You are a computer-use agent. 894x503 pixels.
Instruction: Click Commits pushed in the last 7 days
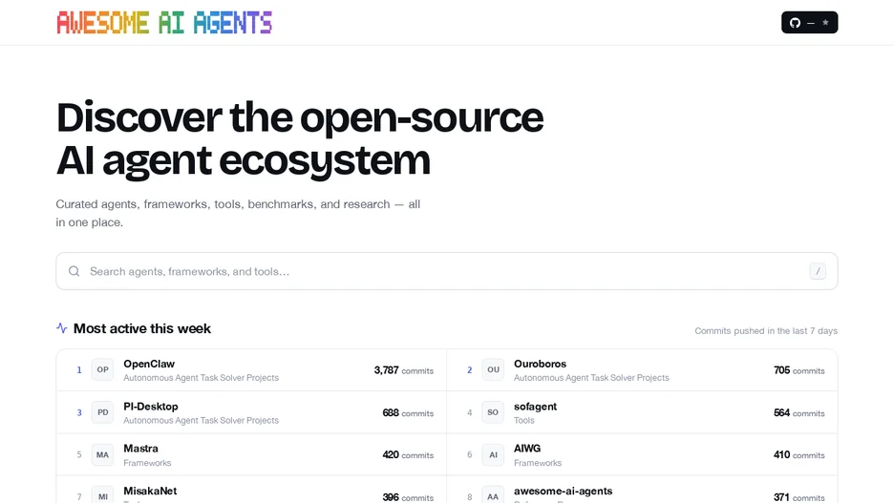[x=766, y=331]
